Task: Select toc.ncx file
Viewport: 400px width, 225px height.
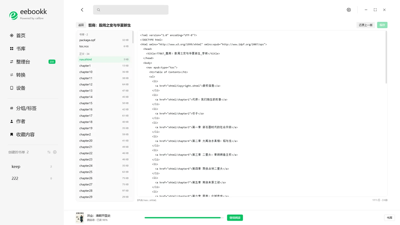Action: (x=104, y=46)
